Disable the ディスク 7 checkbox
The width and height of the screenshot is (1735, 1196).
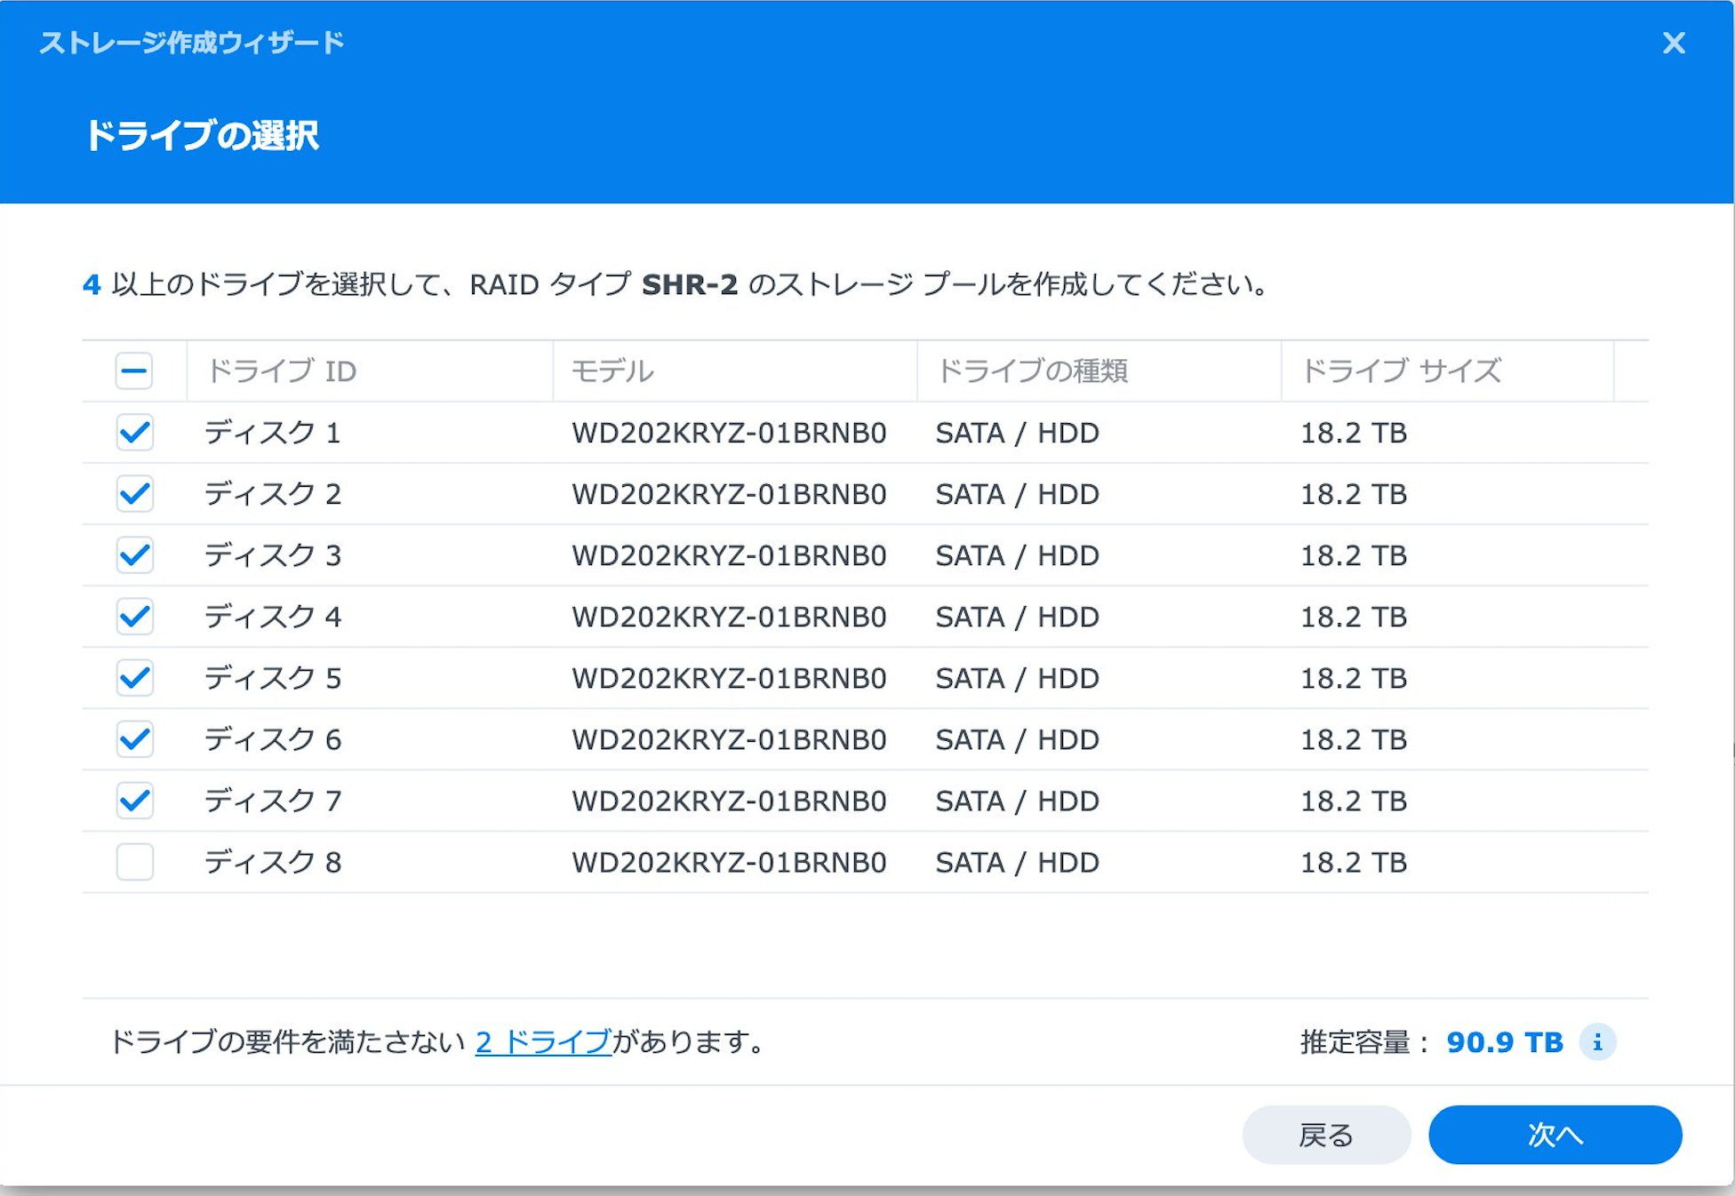(x=135, y=801)
